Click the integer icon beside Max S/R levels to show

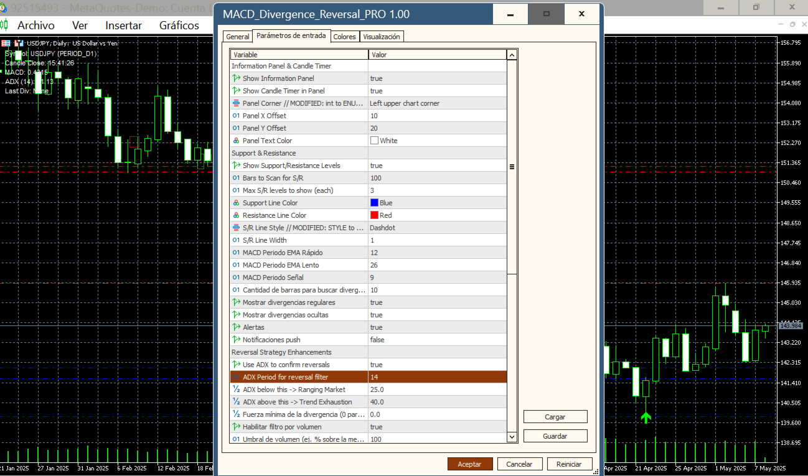click(x=236, y=190)
